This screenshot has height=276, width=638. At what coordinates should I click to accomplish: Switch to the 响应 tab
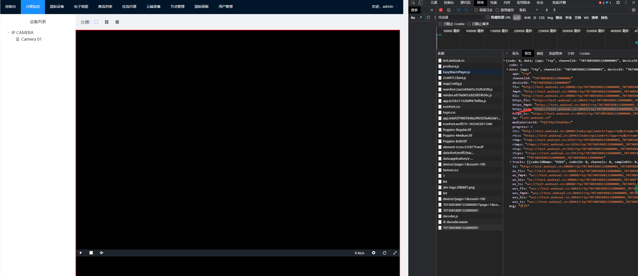(540, 53)
